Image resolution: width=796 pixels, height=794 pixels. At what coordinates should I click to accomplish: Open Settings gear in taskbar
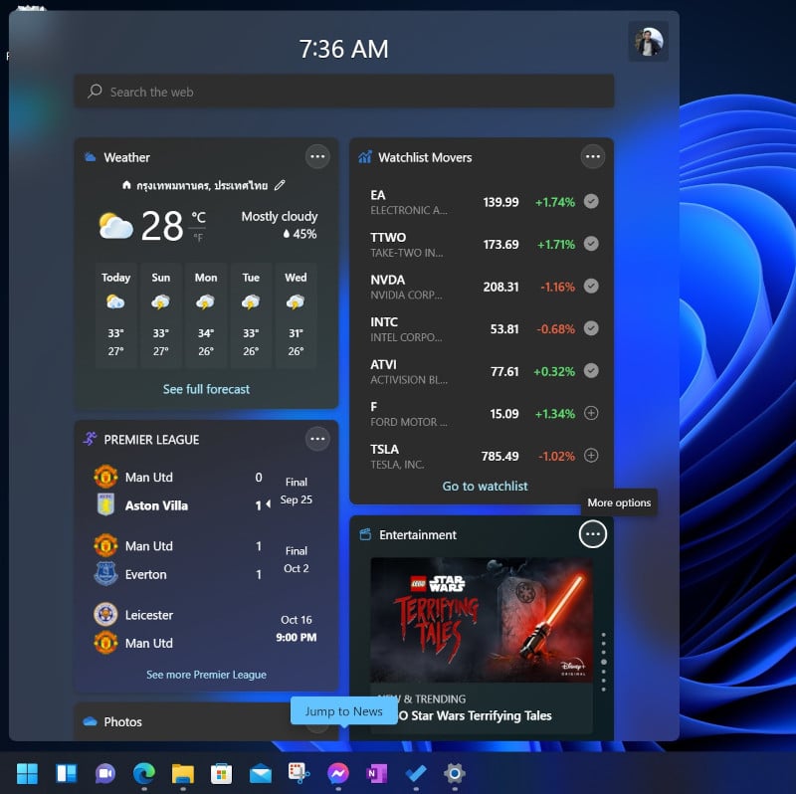pyautogui.click(x=455, y=773)
